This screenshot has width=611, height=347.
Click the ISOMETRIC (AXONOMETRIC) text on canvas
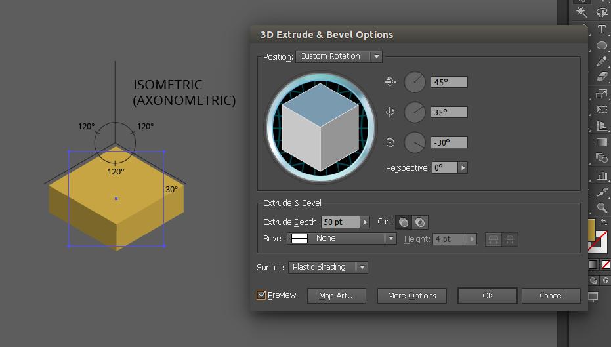click(x=184, y=92)
